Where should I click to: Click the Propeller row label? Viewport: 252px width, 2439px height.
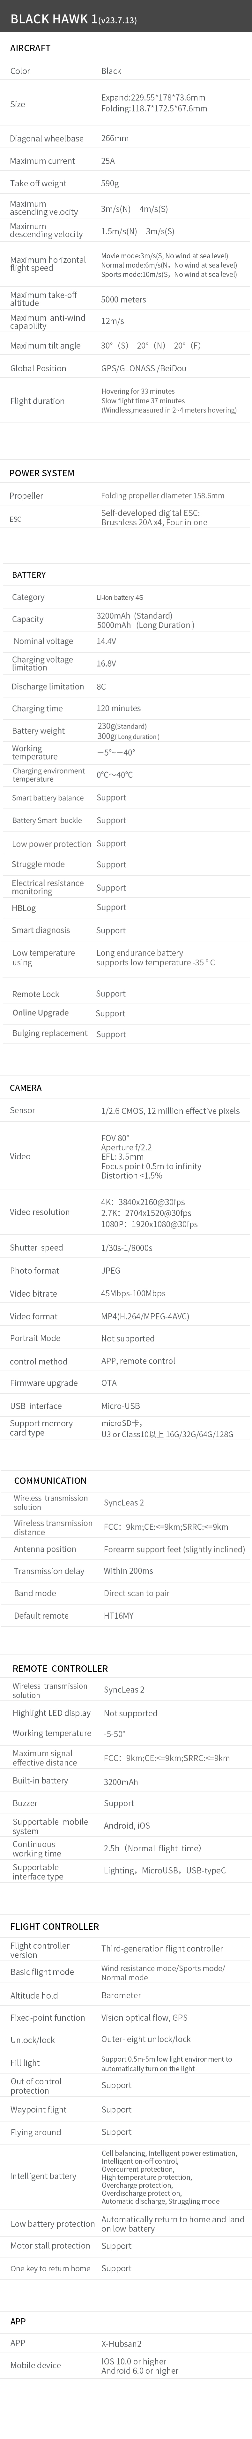tap(26, 495)
